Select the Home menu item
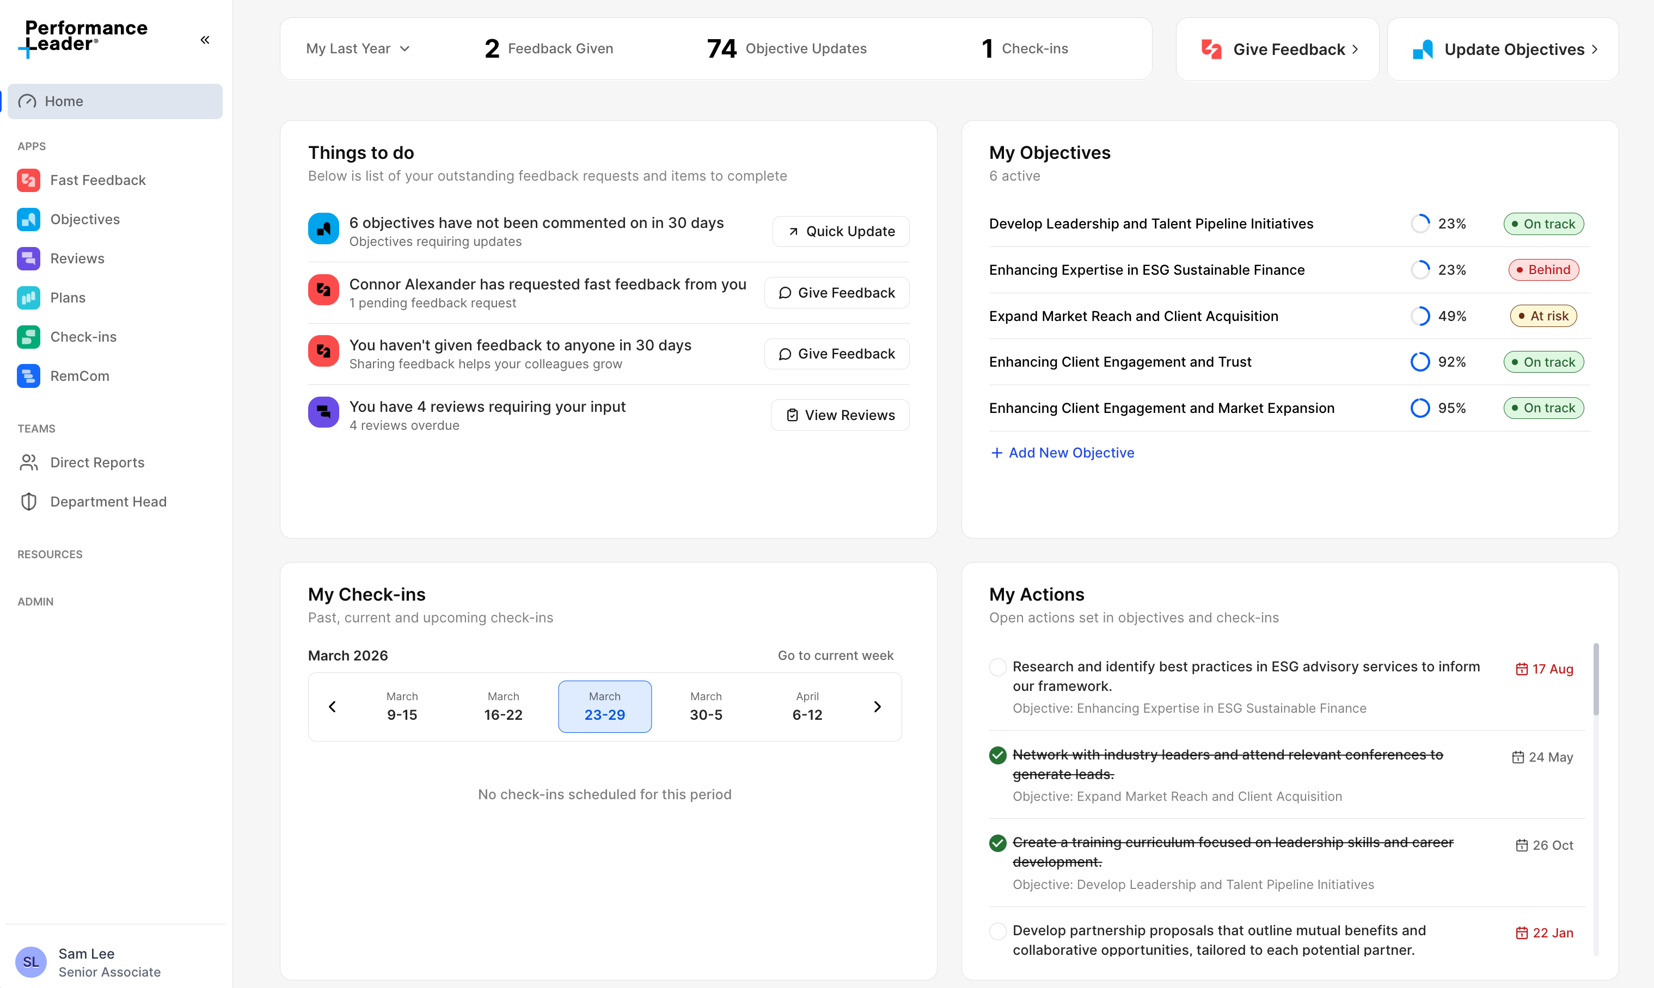This screenshot has width=1654, height=988. point(114,101)
